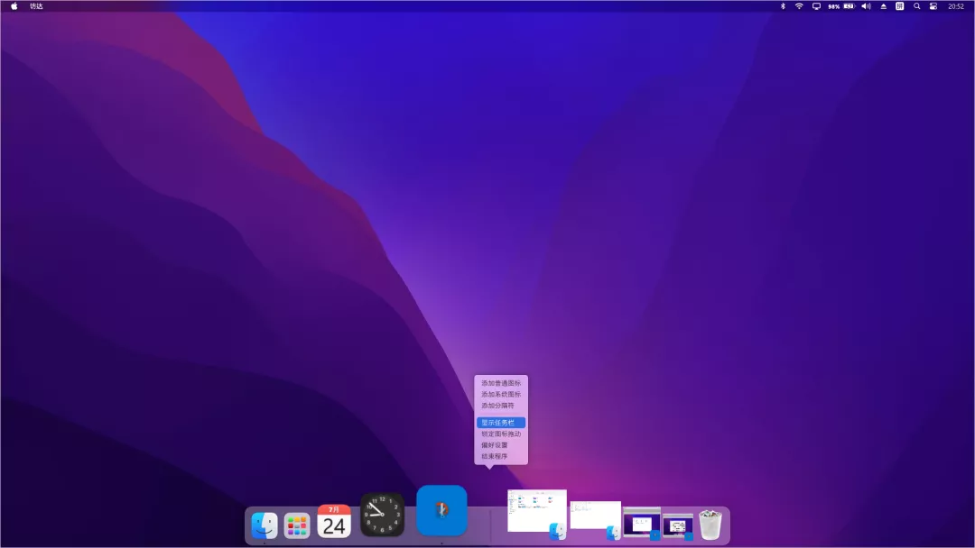Open Launchpad from the dock

click(x=299, y=523)
